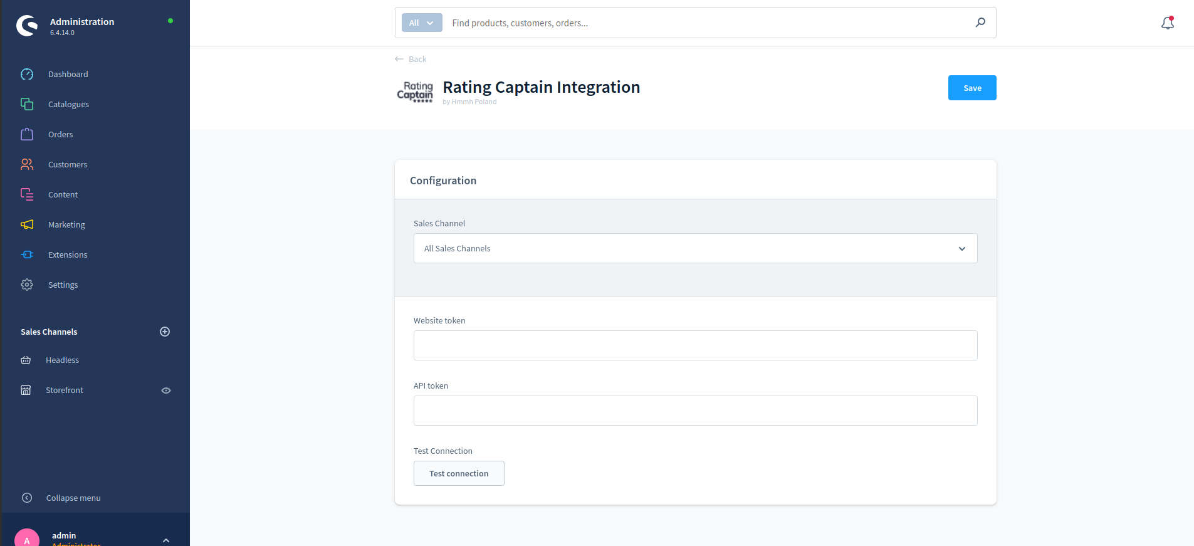Click the Marketing megaphone icon

click(x=27, y=224)
